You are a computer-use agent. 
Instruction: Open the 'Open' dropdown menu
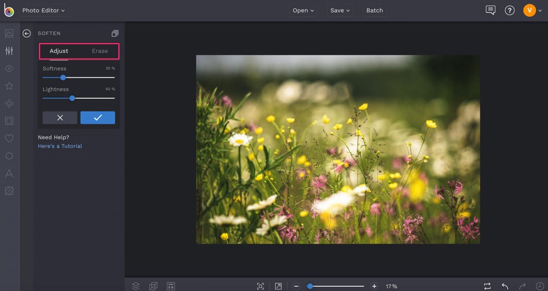[x=303, y=10]
